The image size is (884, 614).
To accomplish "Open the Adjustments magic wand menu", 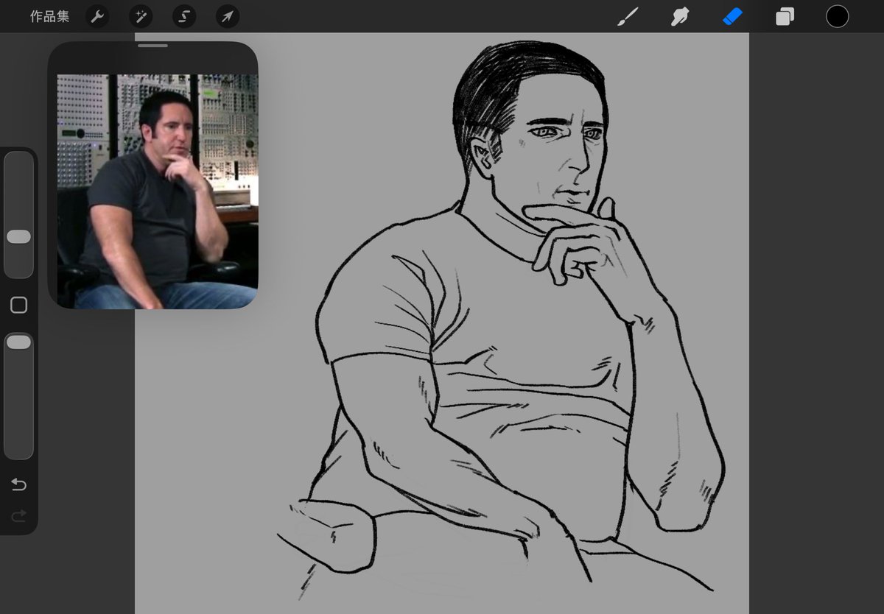I will coord(141,16).
